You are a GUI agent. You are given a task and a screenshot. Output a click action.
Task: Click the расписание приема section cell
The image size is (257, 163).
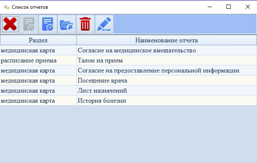tap(38, 60)
